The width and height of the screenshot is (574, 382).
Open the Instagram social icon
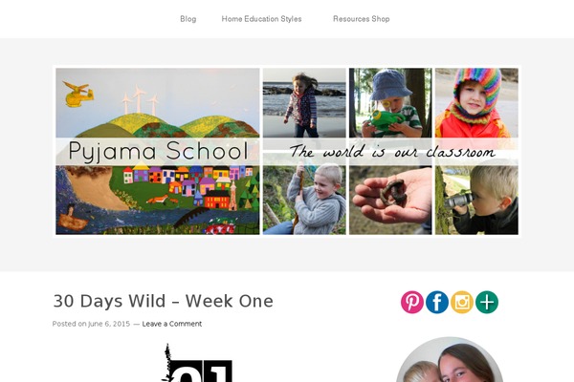click(462, 302)
